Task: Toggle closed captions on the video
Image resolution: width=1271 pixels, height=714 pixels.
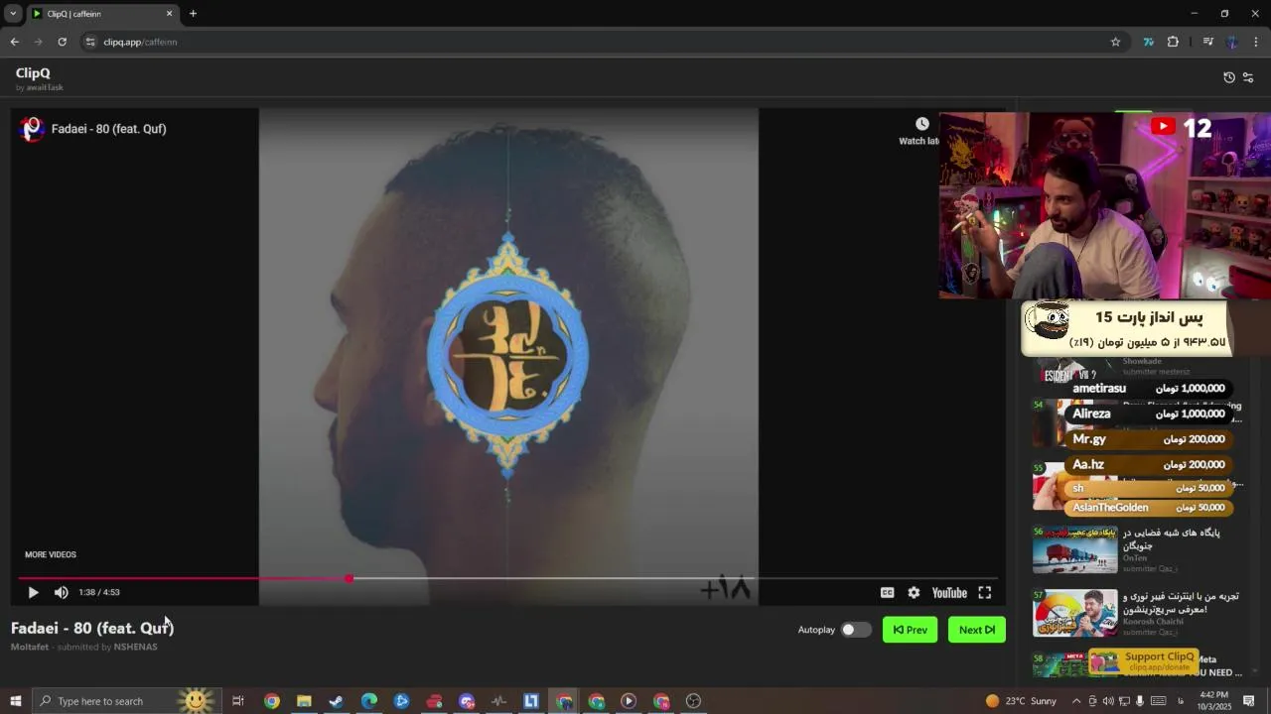Action: (887, 592)
